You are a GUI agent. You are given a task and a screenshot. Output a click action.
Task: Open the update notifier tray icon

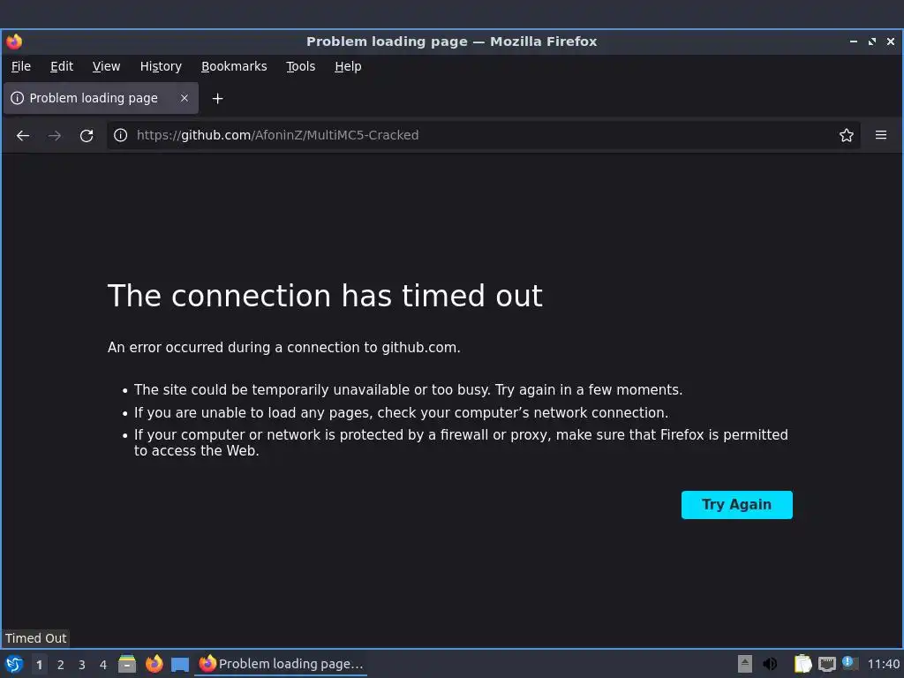click(850, 663)
